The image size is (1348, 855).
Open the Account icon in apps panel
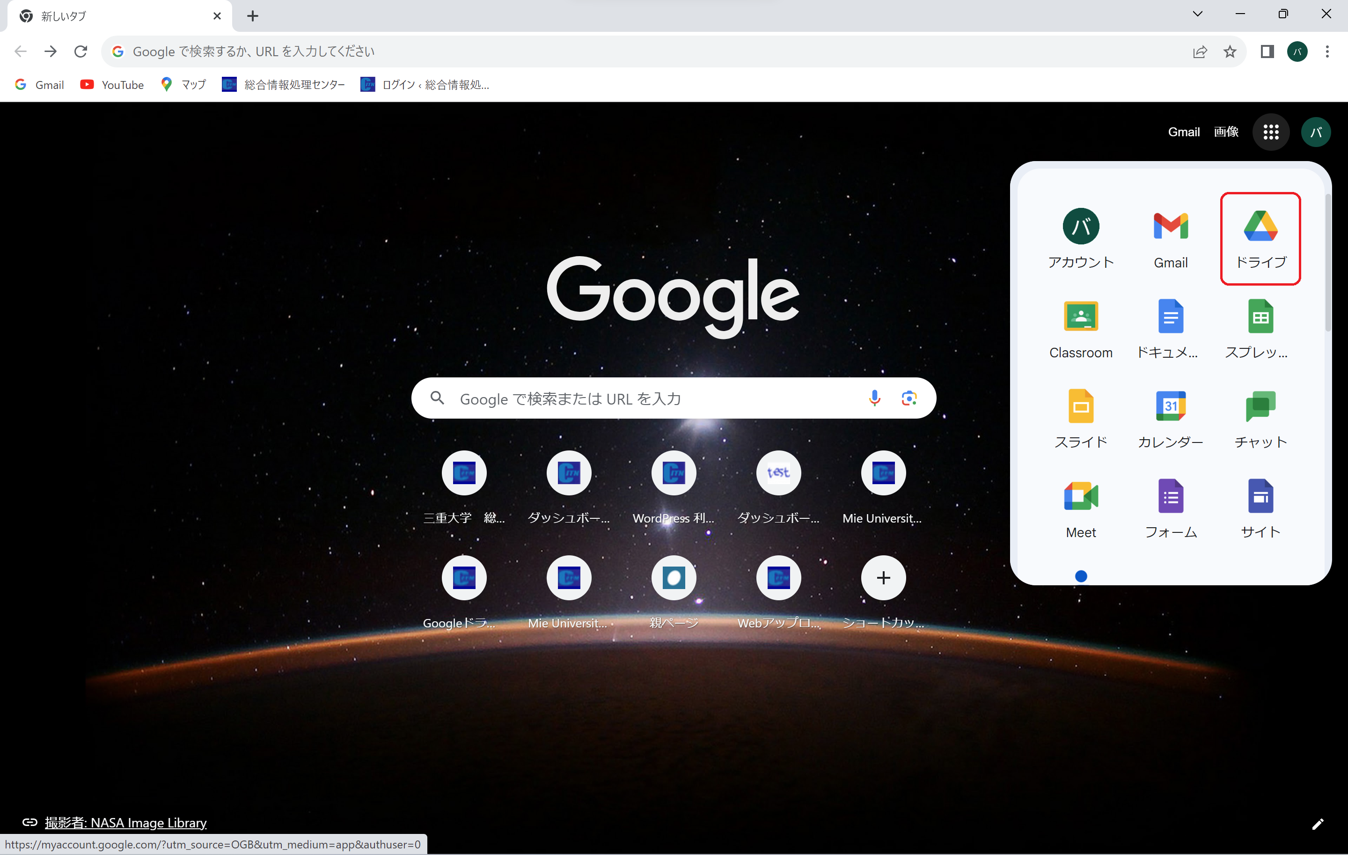(x=1080, y=239)
